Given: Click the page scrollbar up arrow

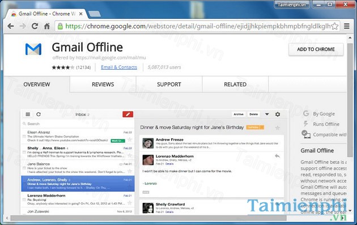Looking at the screenshot, I should click(350, 37).
